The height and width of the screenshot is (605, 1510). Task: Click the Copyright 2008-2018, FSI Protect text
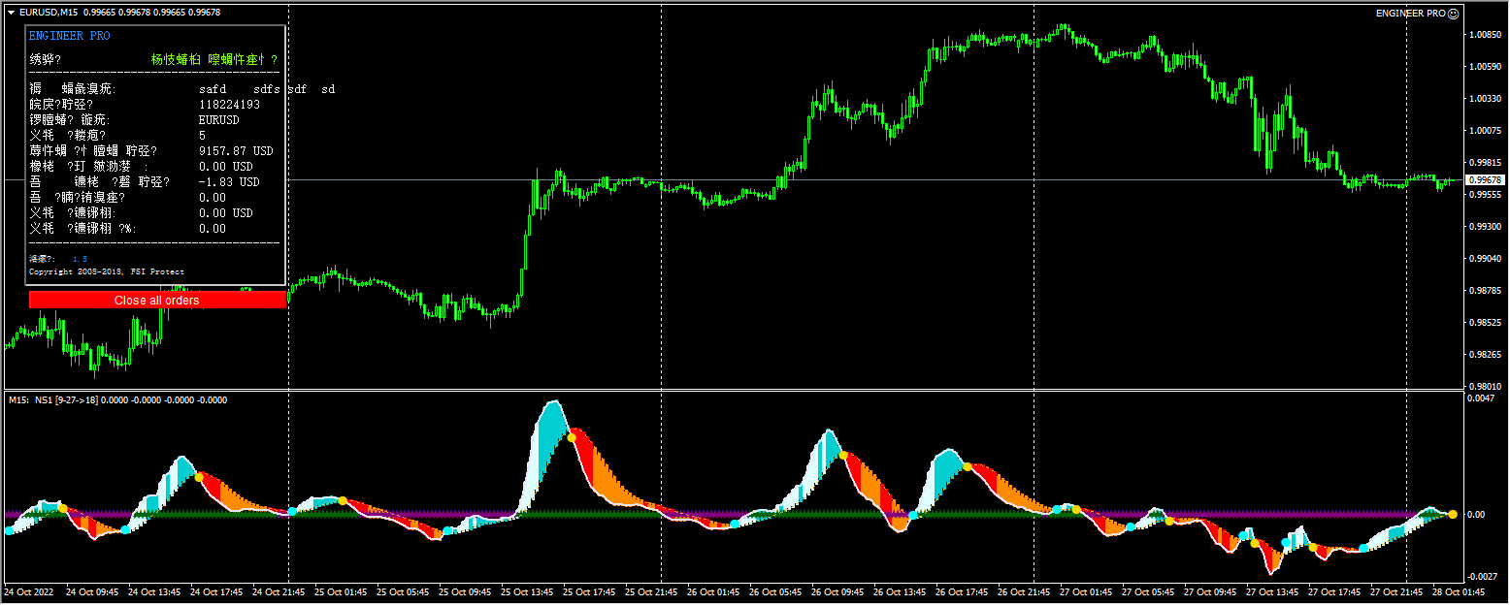[x=107, y=272]
